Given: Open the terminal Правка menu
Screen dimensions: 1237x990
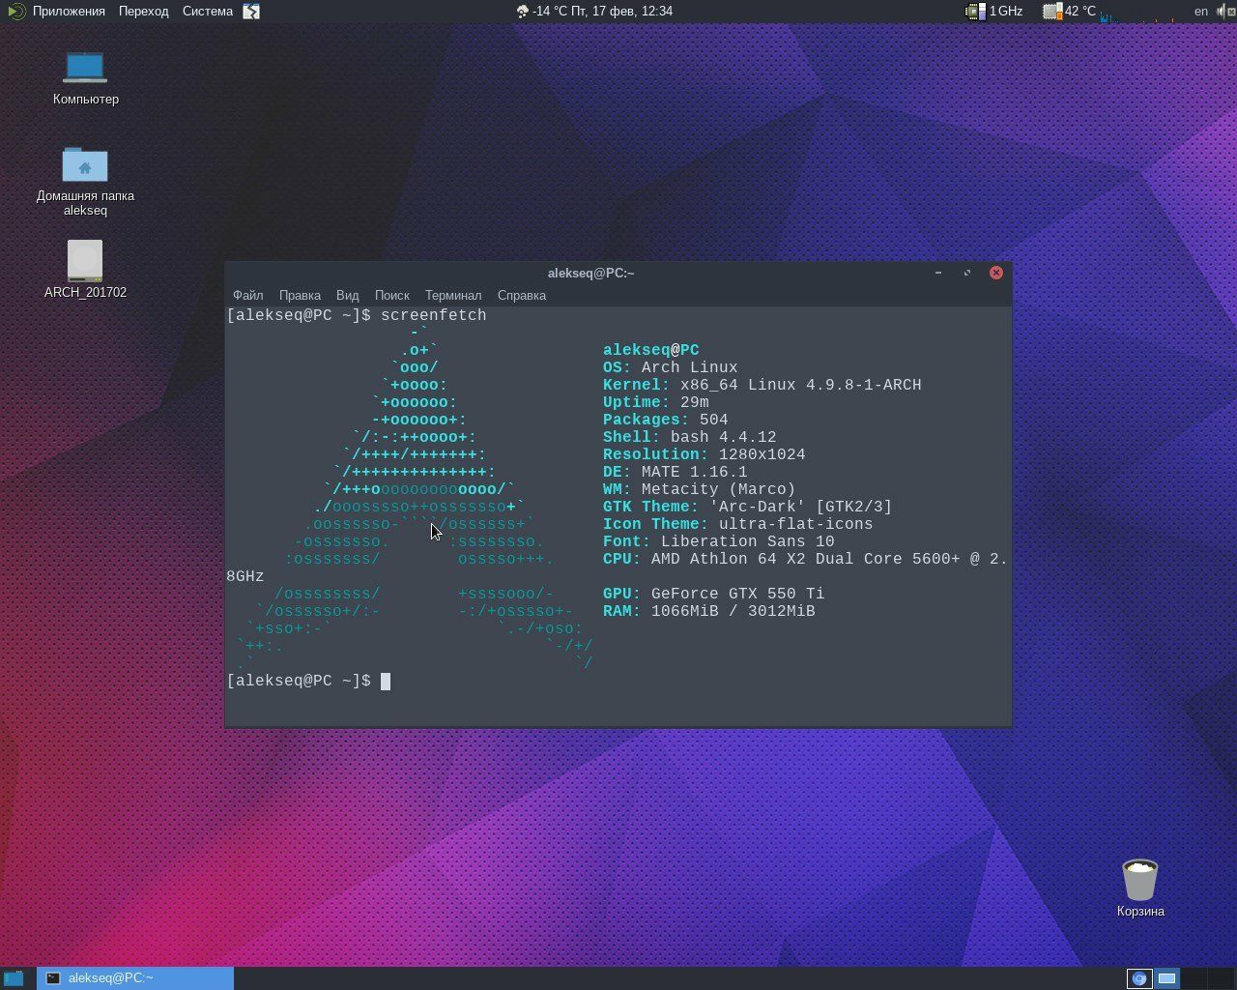Looking at the screenshot, I should tap(300, 295).
